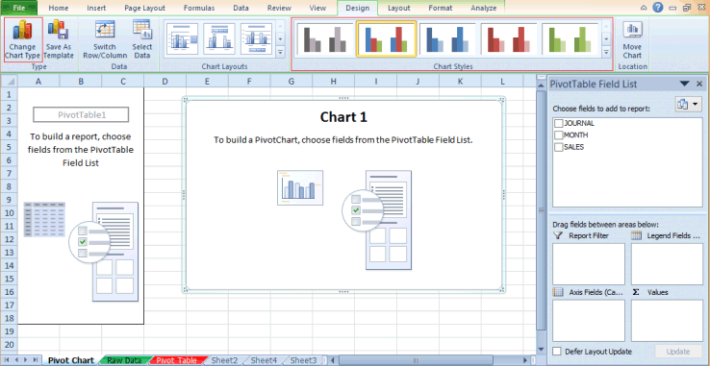Image resolution: width=710 pixels, height=366 pixels.
Task: Click the Values drop area box
Action: tap(667, 320)
